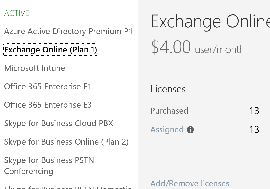This screenshot has width=270, height=189.
Task: Open Skype for Business Cloud PBX
Action: click(x=58, y=123)
